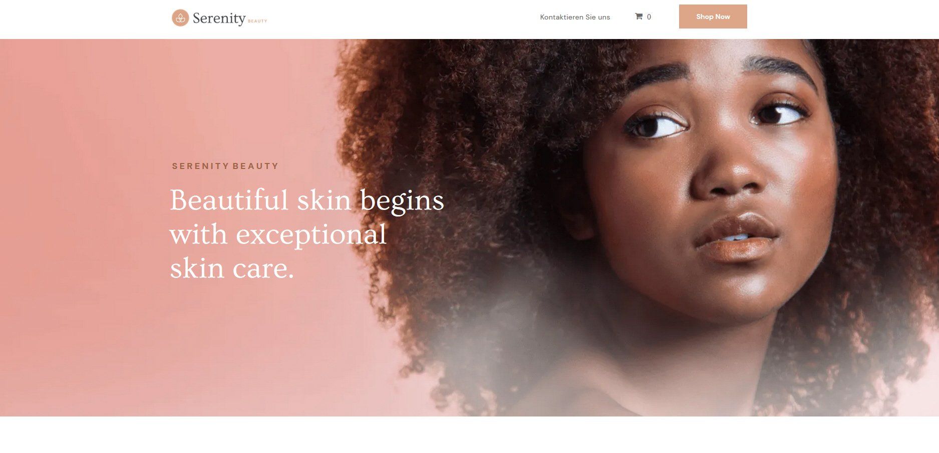939x453 pixels.
Task: Click the 'Beautiful skin begins' headline line
Action: click(x=307, y=200)
